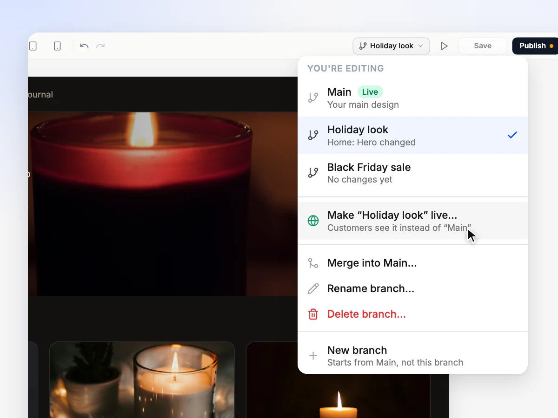Switch to mobile phone preview icon
The height and width of the screenshot is (418, 558).
coord(57,46)
